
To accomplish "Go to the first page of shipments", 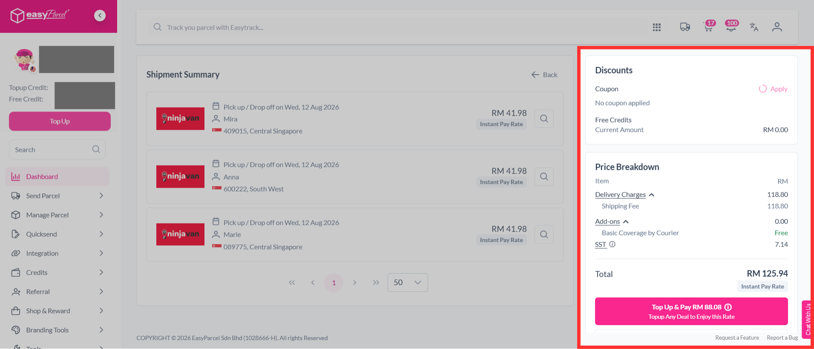I will point(292,283).
